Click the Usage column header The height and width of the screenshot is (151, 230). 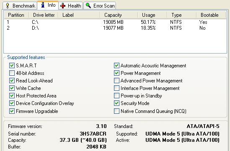point(152,15)
